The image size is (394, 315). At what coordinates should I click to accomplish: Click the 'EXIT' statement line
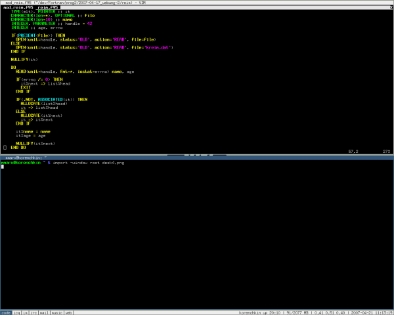click(26, 87)
